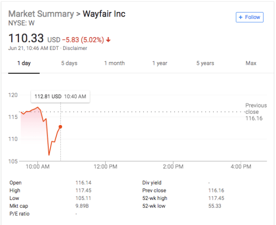The height and width of the screenshot is (225, 276).
Task: Select the Max time range tab
Action: [x=251, y=63]
